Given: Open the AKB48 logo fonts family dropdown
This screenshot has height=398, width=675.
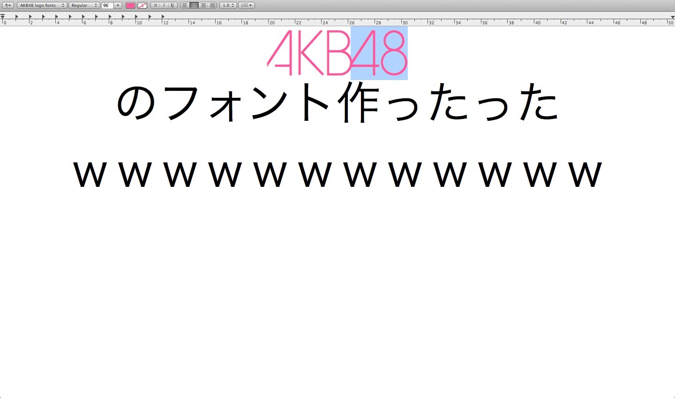Looking at the screenshot, I should pos(42,6).
